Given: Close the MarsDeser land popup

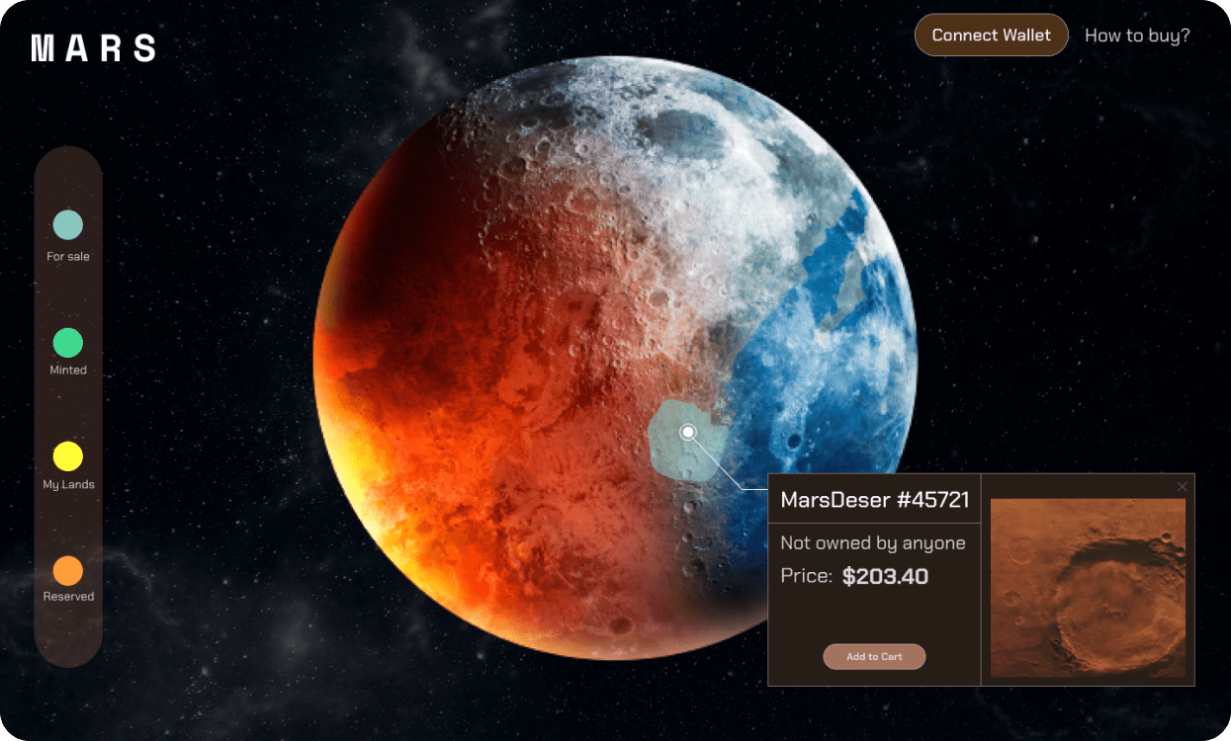Looking at the screenshot, I should coord(1182,486).
